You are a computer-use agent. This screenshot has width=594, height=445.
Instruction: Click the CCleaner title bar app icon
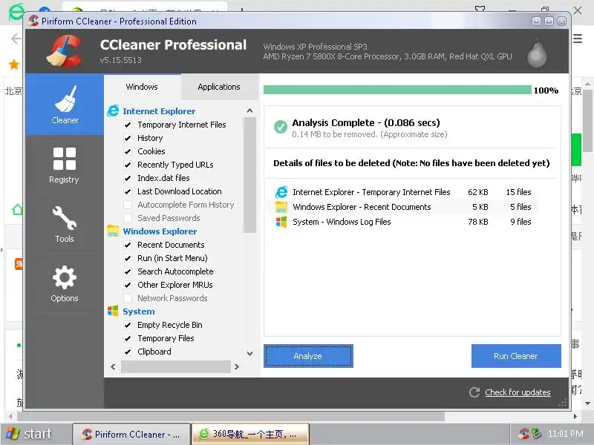(x=33, y=21)
